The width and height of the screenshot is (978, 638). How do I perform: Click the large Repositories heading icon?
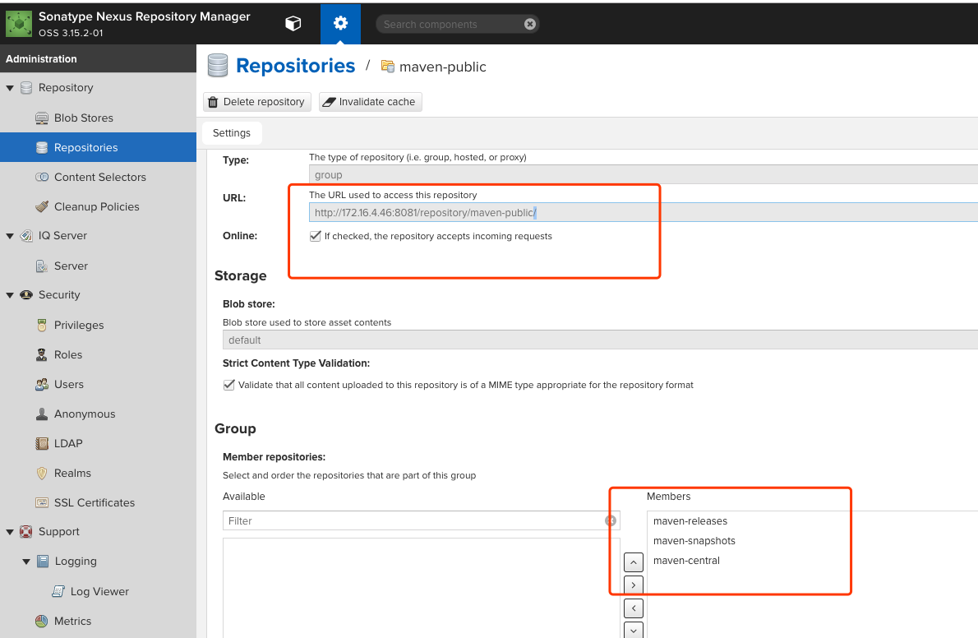point(218,66)
